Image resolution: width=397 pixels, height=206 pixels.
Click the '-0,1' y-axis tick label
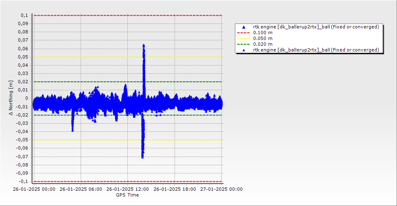(x=24, y=182)
